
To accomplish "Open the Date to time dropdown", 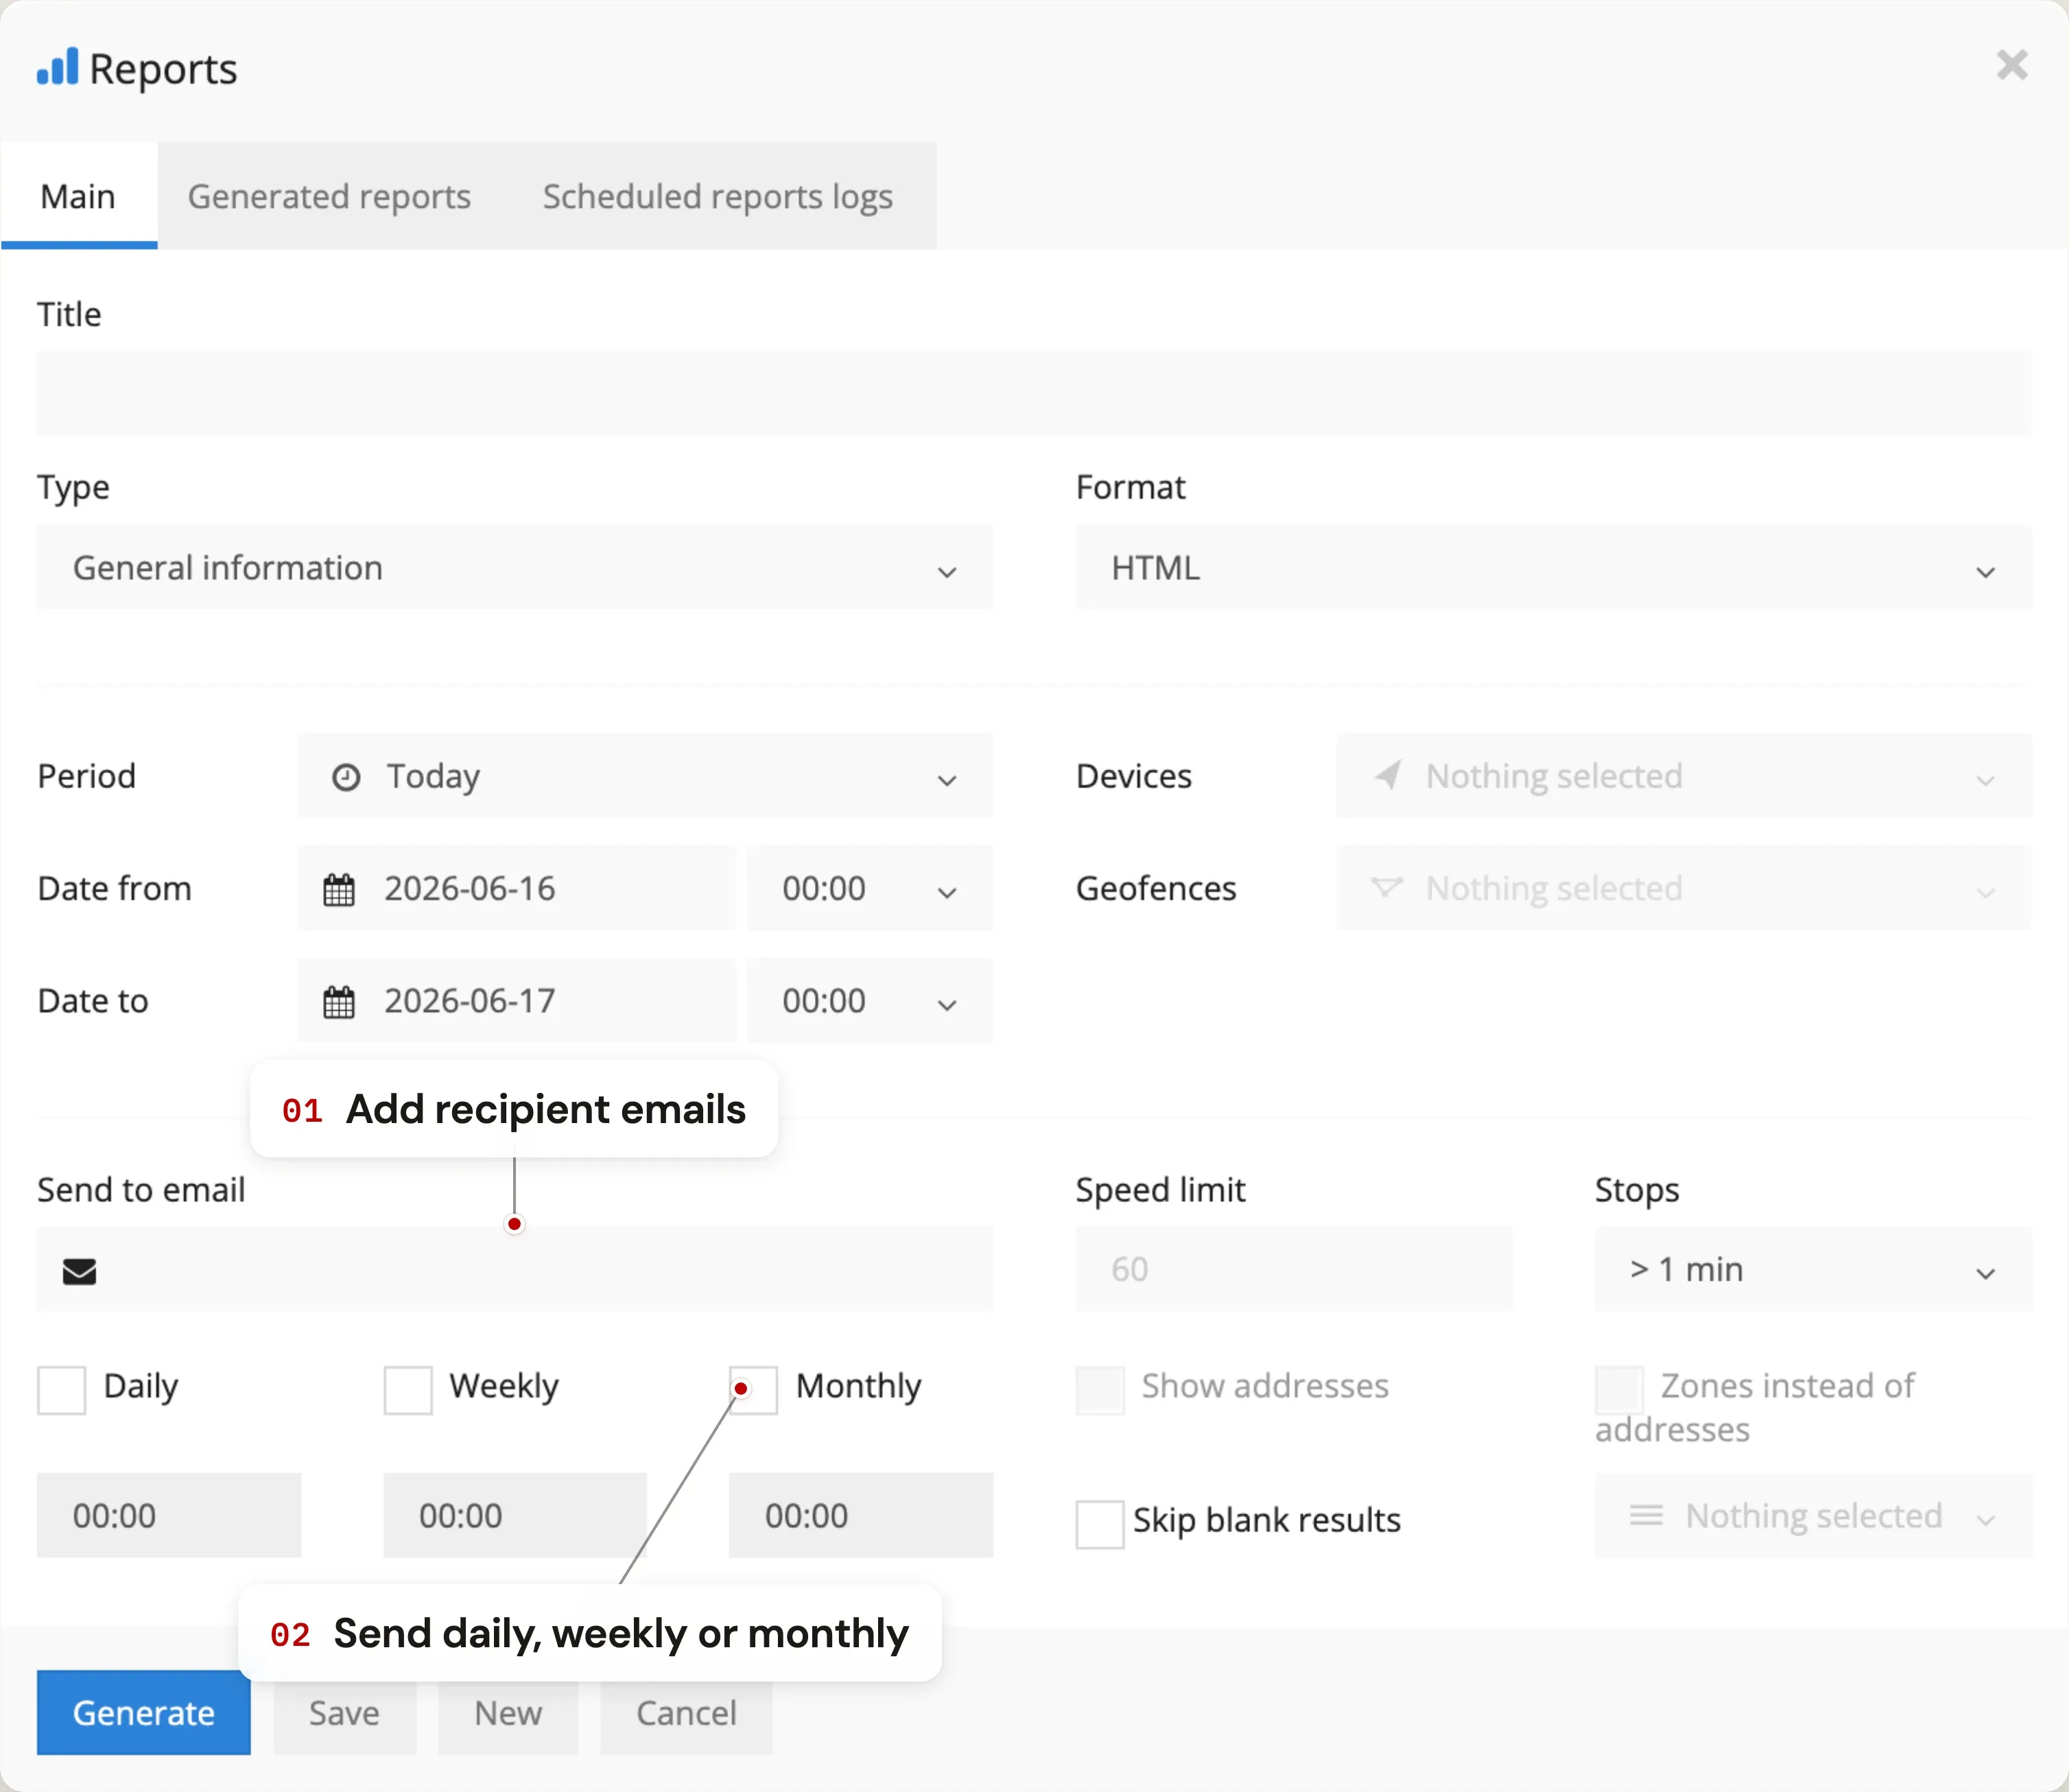I will (x=870, y=1000).
